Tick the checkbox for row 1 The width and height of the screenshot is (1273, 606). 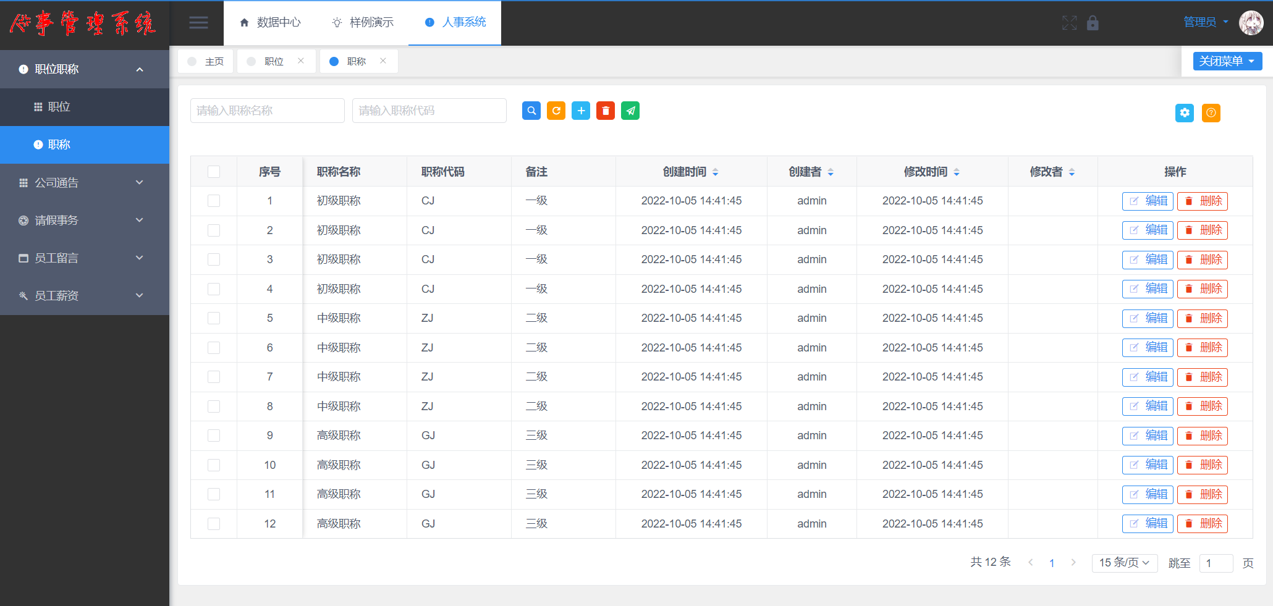pyautogui.click(x=214, y=201)
